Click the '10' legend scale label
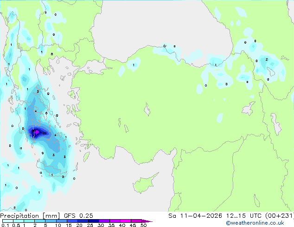 pos(58,225)
